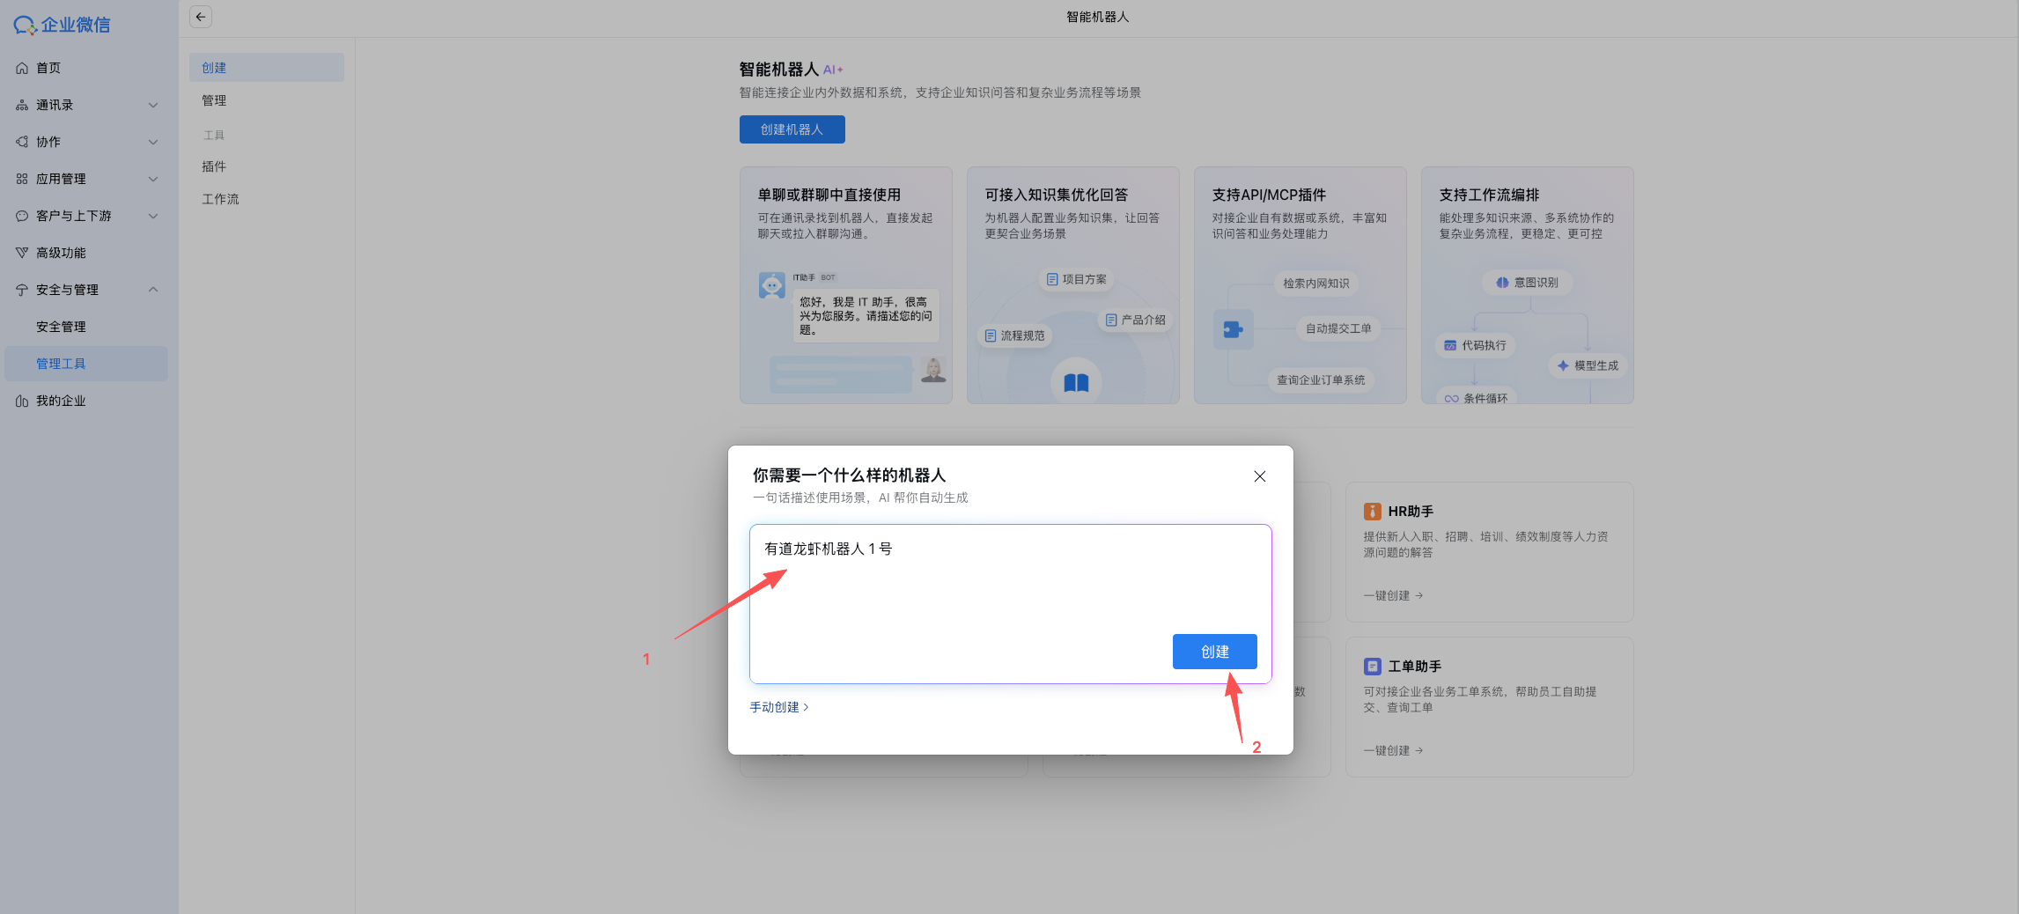Select 插件 in the left panel
Image resolution: width=2019 pixels, height=914 pixels.
(214, 166)
